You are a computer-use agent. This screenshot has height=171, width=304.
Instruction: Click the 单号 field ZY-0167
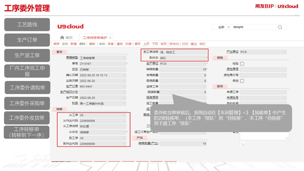pos(103,64)
